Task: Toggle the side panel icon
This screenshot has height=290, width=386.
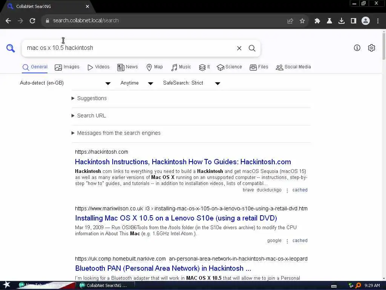Action: coord(354,21)
